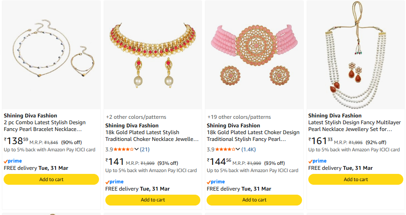The width and height of the screenshot is (406, 215).
Task: Open the (1.4K) reviews link
Action: [248, 149]
